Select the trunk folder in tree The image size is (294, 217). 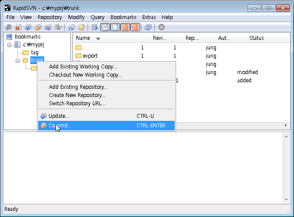point(37,60)
